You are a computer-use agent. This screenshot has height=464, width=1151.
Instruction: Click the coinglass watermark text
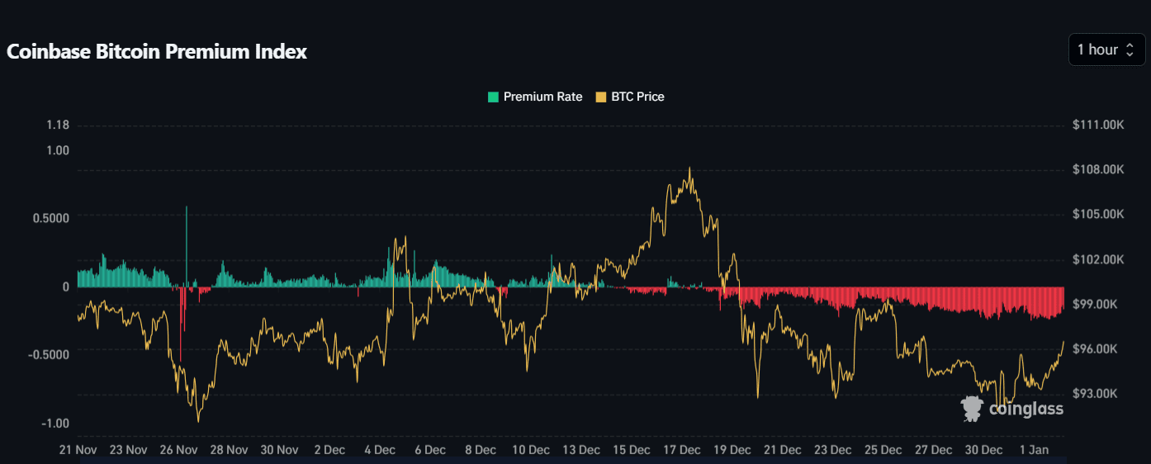click(1025, 409)
